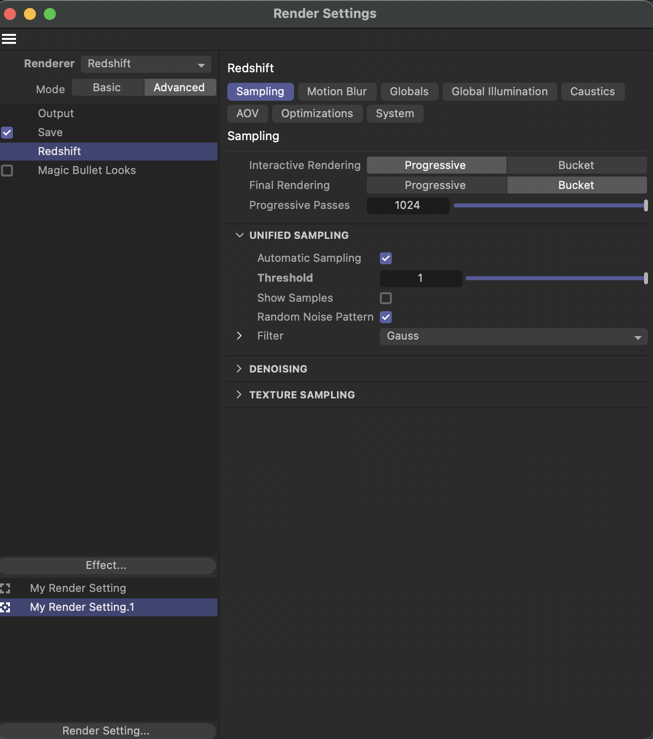Enable the Magic Bullet Looks checkbox

tap(7, 171)
